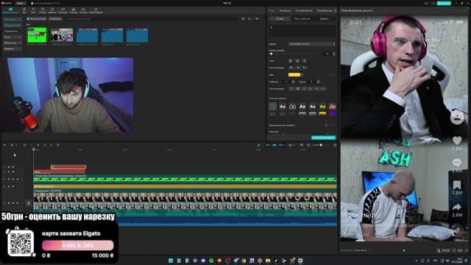Align text center
Image resolution: width=471 pixels, height=265 pixels.
[x=297, y=88]
